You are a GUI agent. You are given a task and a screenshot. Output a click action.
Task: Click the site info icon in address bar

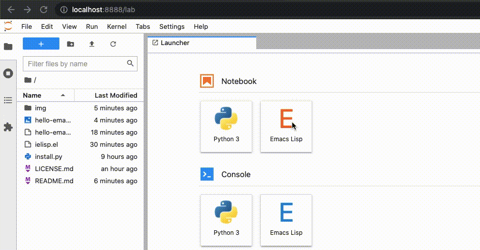[x=63, y=10]
